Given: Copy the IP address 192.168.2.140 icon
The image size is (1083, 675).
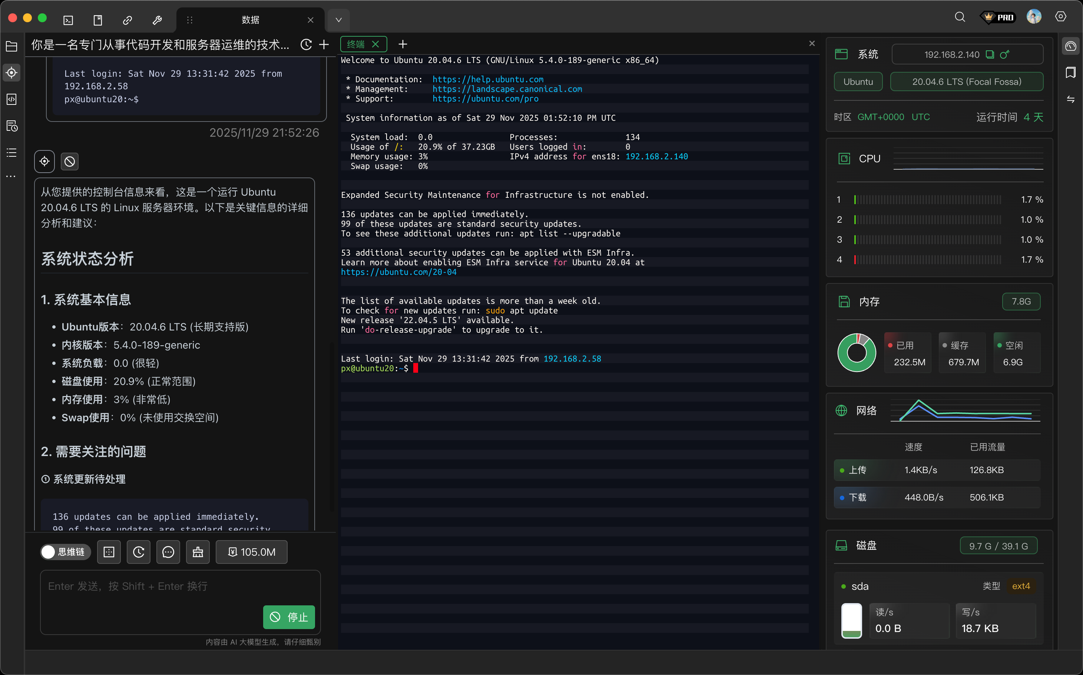Looking at the screenshot, I should pos(990,54).
